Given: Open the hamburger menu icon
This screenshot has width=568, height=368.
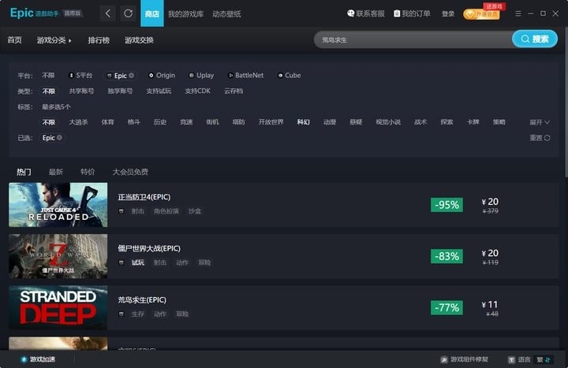Looking at the screenshot, I should click(518, 13).
